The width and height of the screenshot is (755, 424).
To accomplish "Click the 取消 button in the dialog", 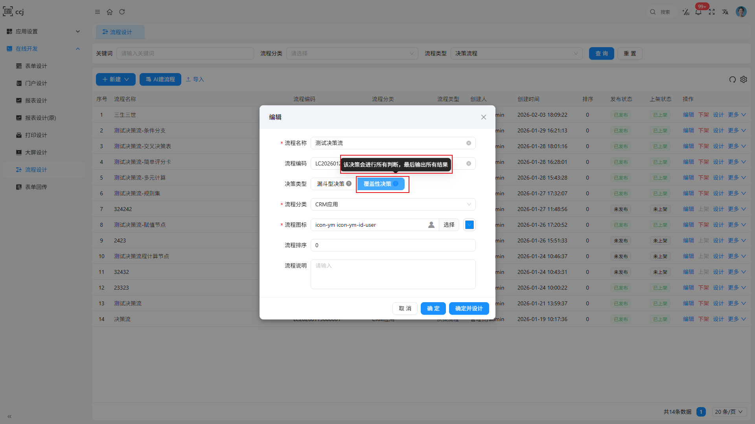I will [405, 308].
